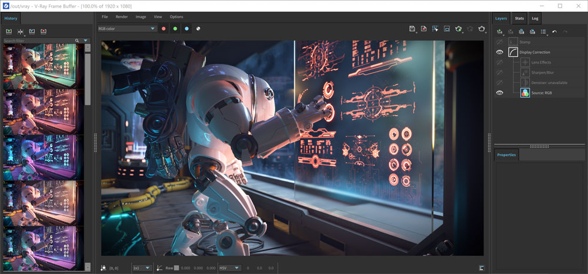
Task: Select the Stamp layer
Action: pyautogui.click(x=525, y=42)
